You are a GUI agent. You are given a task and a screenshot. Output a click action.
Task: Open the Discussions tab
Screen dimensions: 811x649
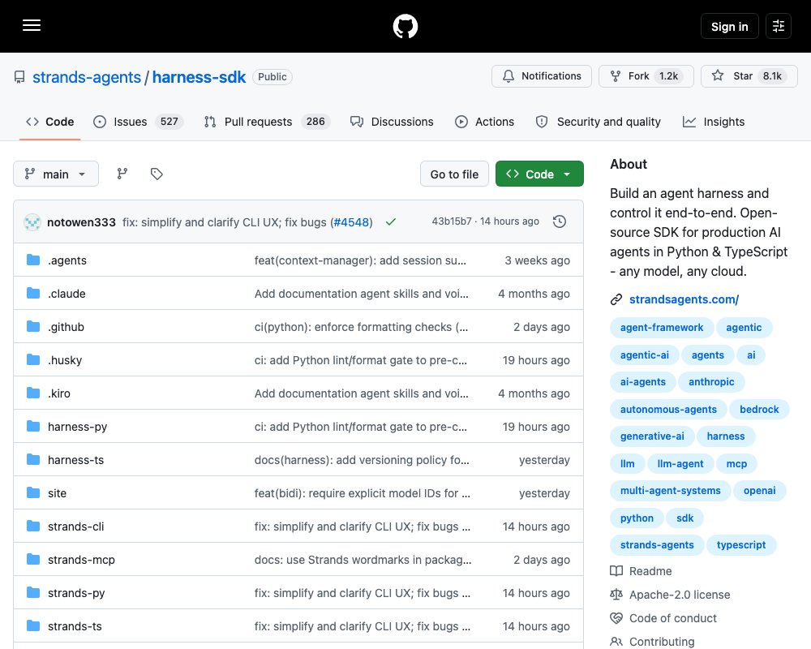392,122
